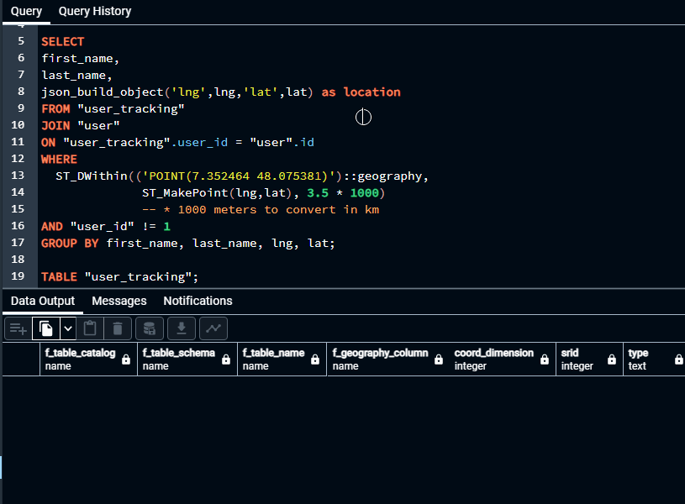685x504 pixels.
Task: Click the coord_dimension column header
Action: (502, 359)
